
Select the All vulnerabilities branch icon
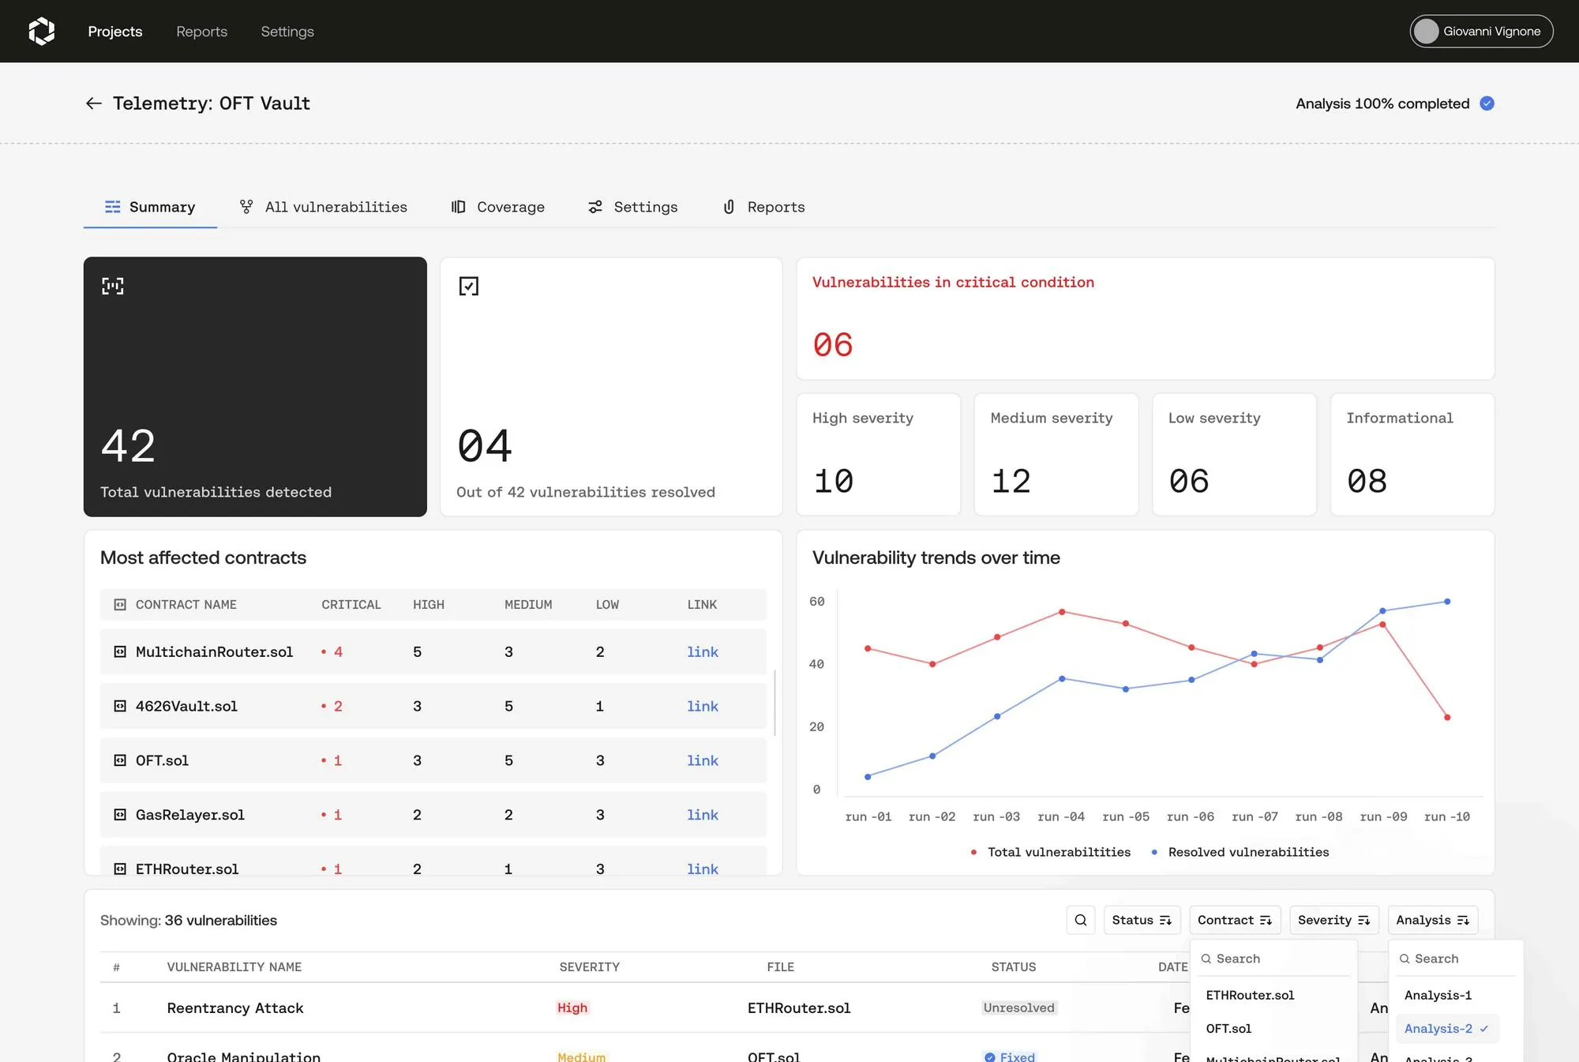click(246, 207)
